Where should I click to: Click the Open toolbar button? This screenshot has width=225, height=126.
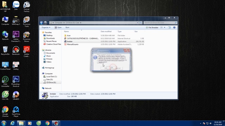58,27
